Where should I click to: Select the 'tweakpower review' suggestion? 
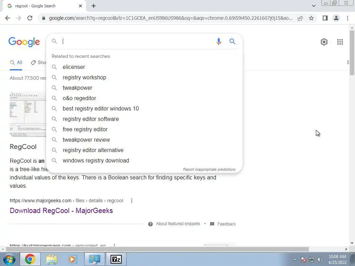[x=144, y=140]
